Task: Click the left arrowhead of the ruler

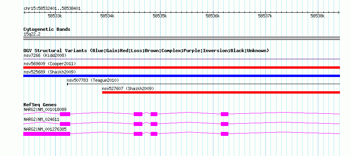Action: pyautogui.click(x=24, y=12)
